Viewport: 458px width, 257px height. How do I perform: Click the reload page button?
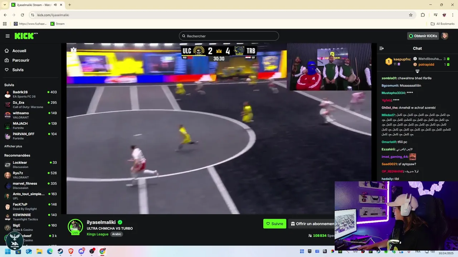coord(22,15)
